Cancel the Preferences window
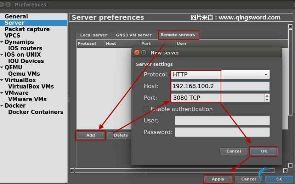 (x=249, y=179)
